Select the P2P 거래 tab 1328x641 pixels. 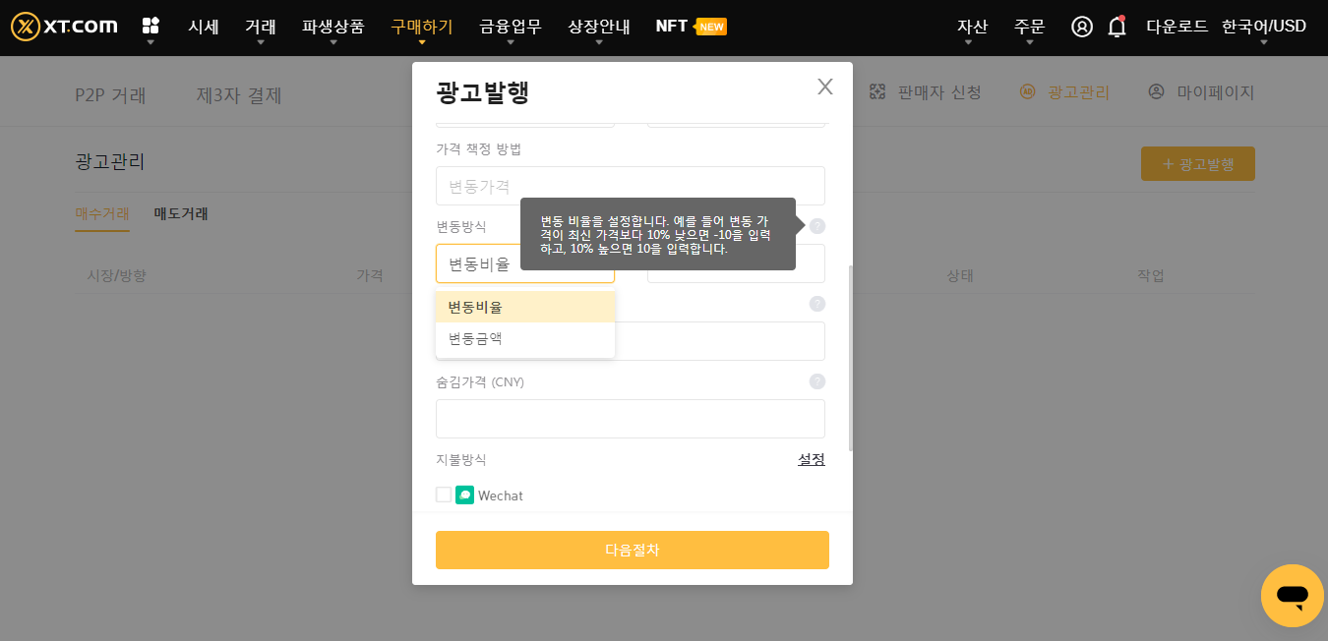[x=110, y=95]
